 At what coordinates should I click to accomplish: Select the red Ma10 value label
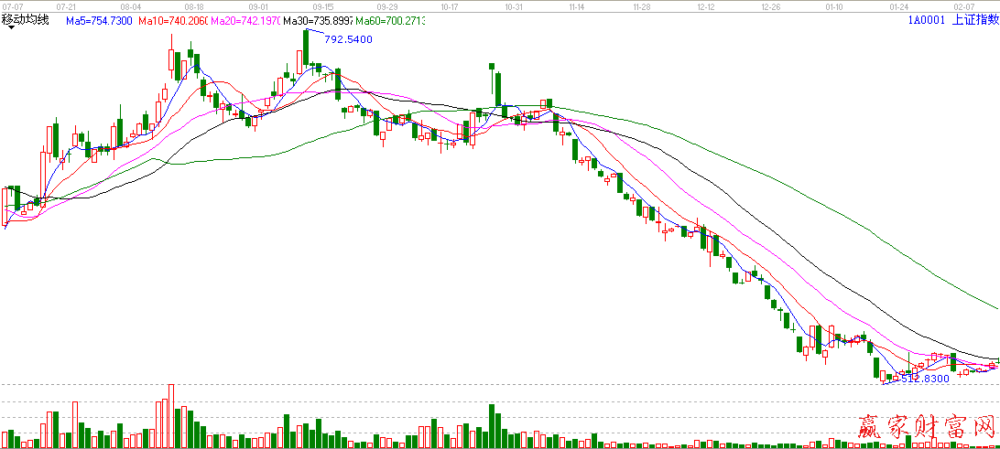pos(173,20)
